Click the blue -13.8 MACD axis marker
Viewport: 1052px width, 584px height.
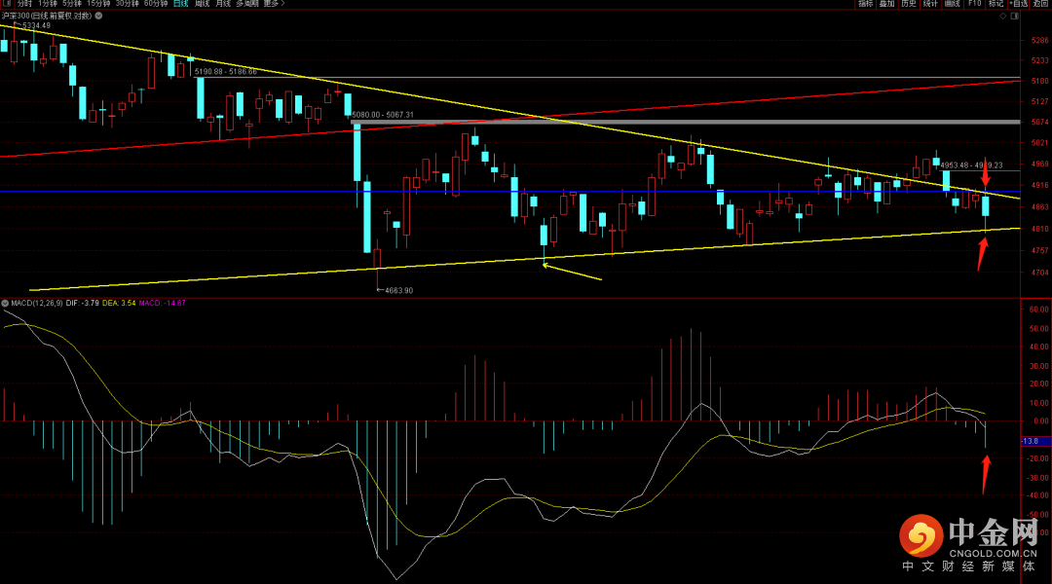pyautogui.click(x=1035, y=441)
